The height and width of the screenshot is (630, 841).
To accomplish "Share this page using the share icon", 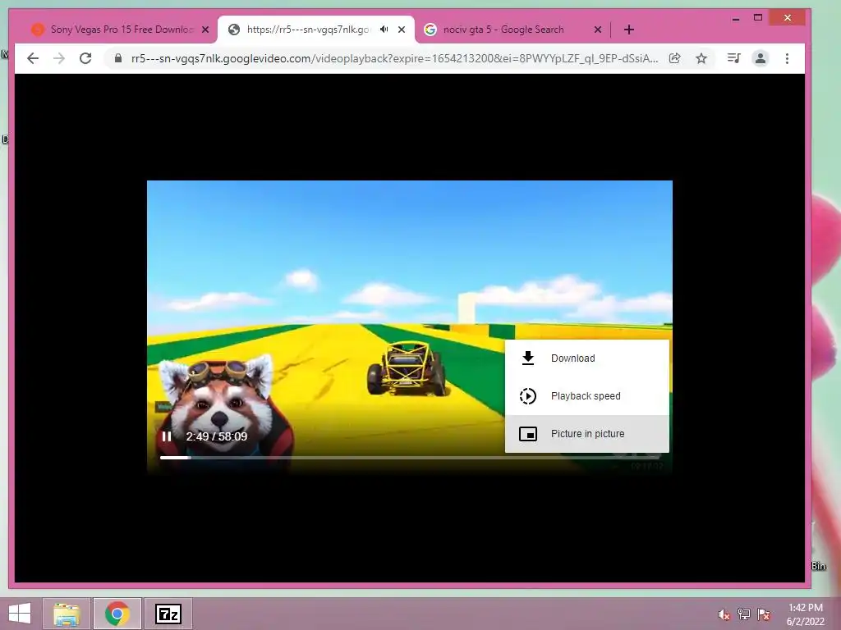I will pos(675,58).
